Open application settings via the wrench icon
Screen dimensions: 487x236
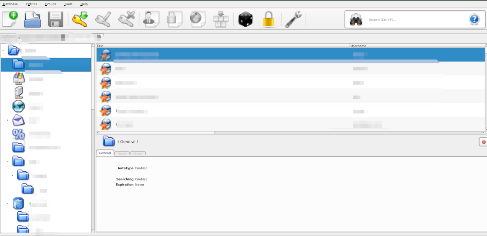tap(293, 19)
